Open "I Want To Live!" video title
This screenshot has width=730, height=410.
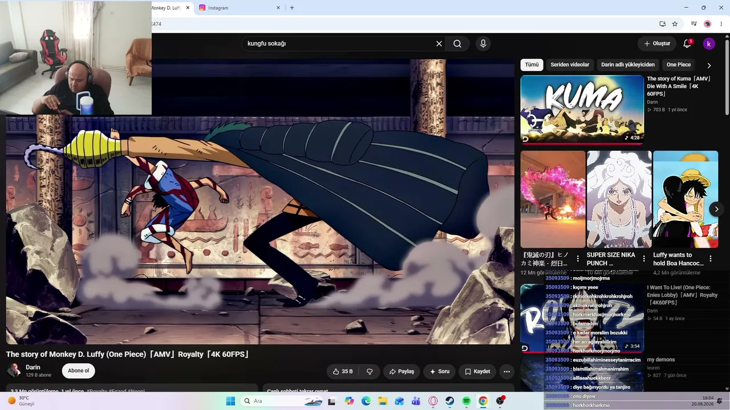pos(682,295)
